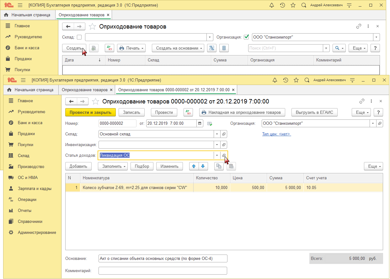Click get-link icon in the list window form header
390x279 pixels.
point(359,27)
